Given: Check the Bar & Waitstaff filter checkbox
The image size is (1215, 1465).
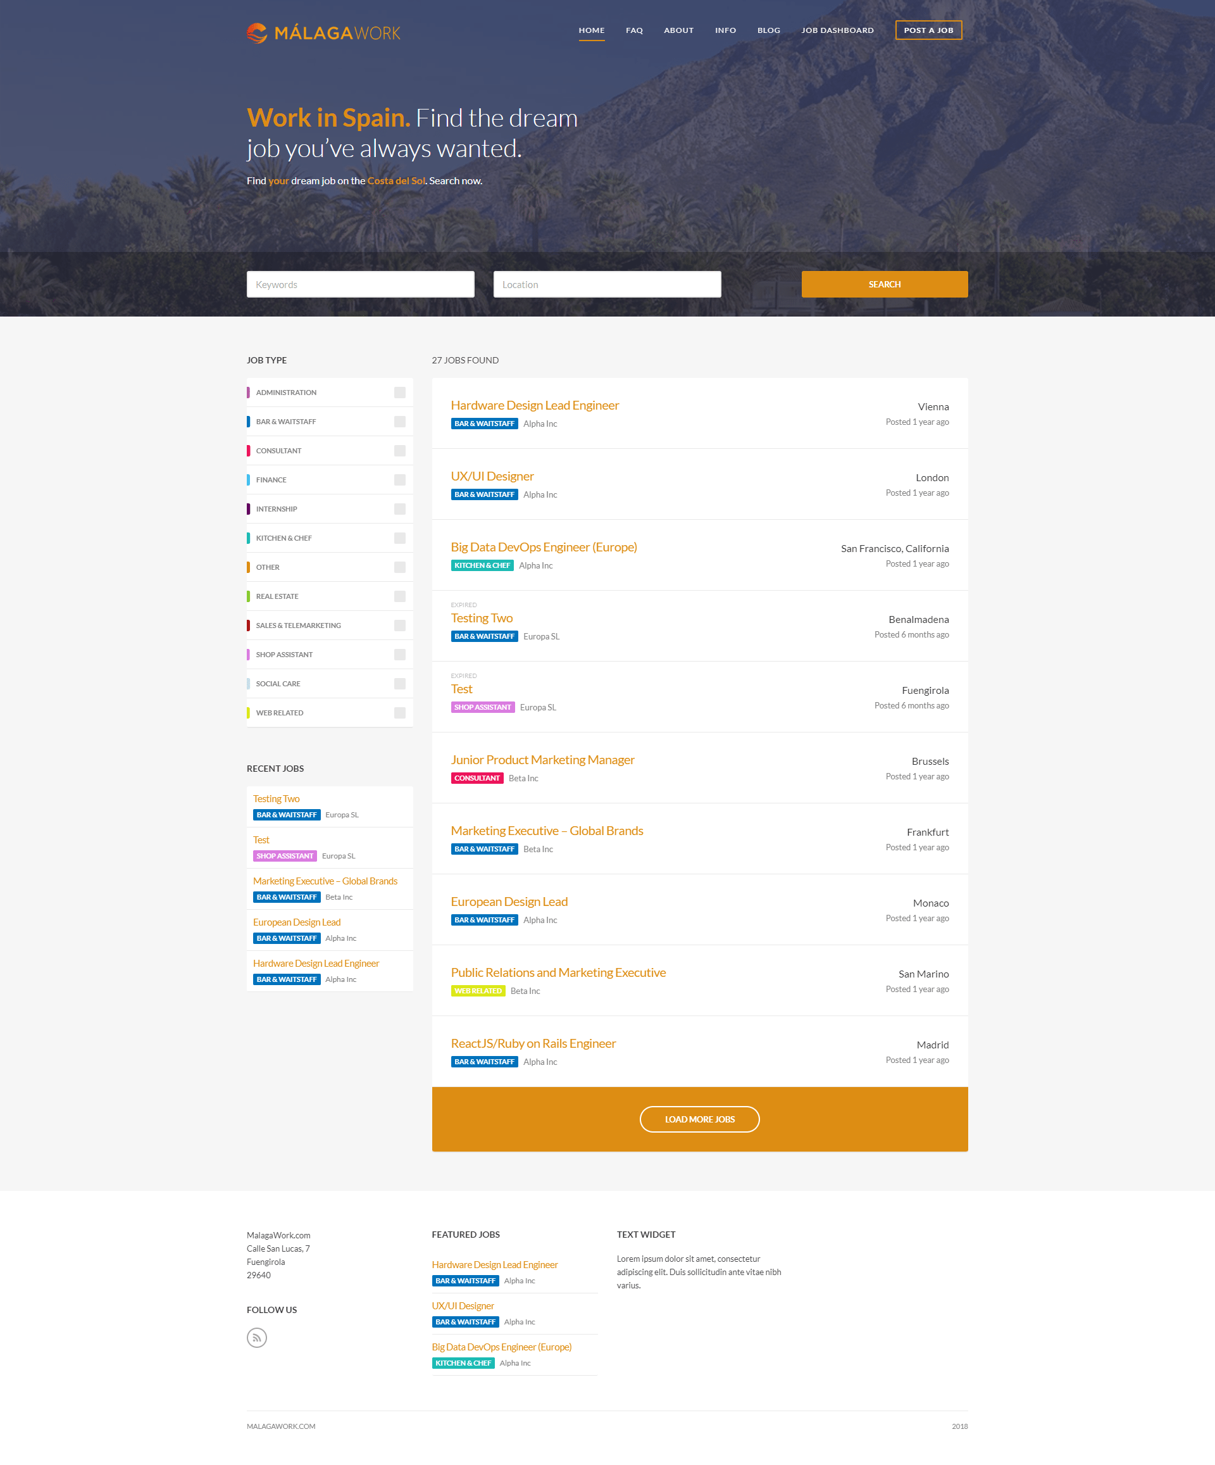Looking at the screenshot, I should [400, 422].
